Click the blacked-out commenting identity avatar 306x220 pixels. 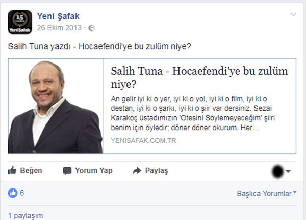pos(277,171)
